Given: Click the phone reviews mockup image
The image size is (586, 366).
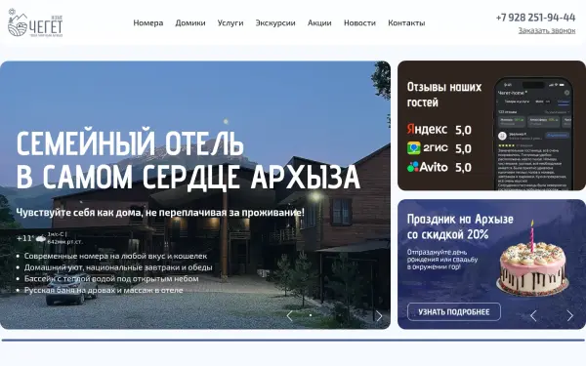Looking at the screenshot, I should pos(534,134).
